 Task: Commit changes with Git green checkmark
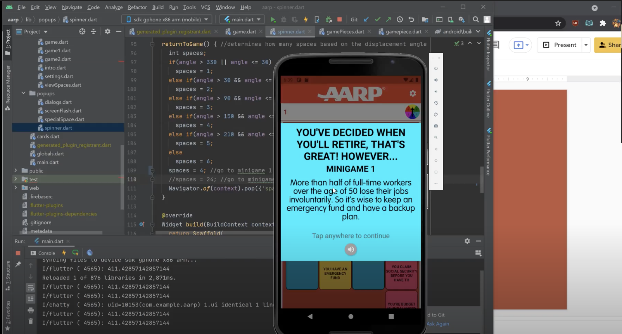[377, 19]
